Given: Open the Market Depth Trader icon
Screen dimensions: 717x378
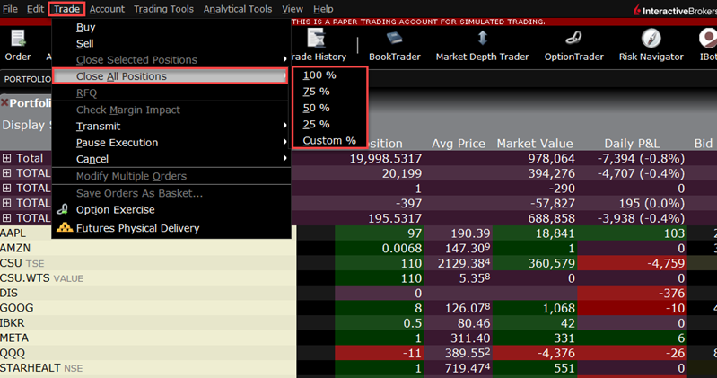Looking at the screenshot, I should pos(483,39).
